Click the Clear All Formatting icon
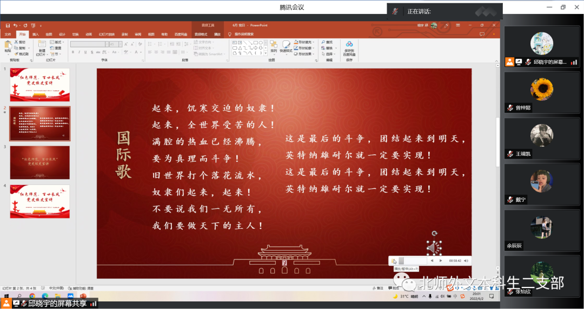Screen dimensions: 584x309 (x=140, y=44)
